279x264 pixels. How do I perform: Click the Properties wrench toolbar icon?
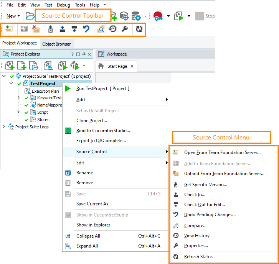[x=124, y=29]
